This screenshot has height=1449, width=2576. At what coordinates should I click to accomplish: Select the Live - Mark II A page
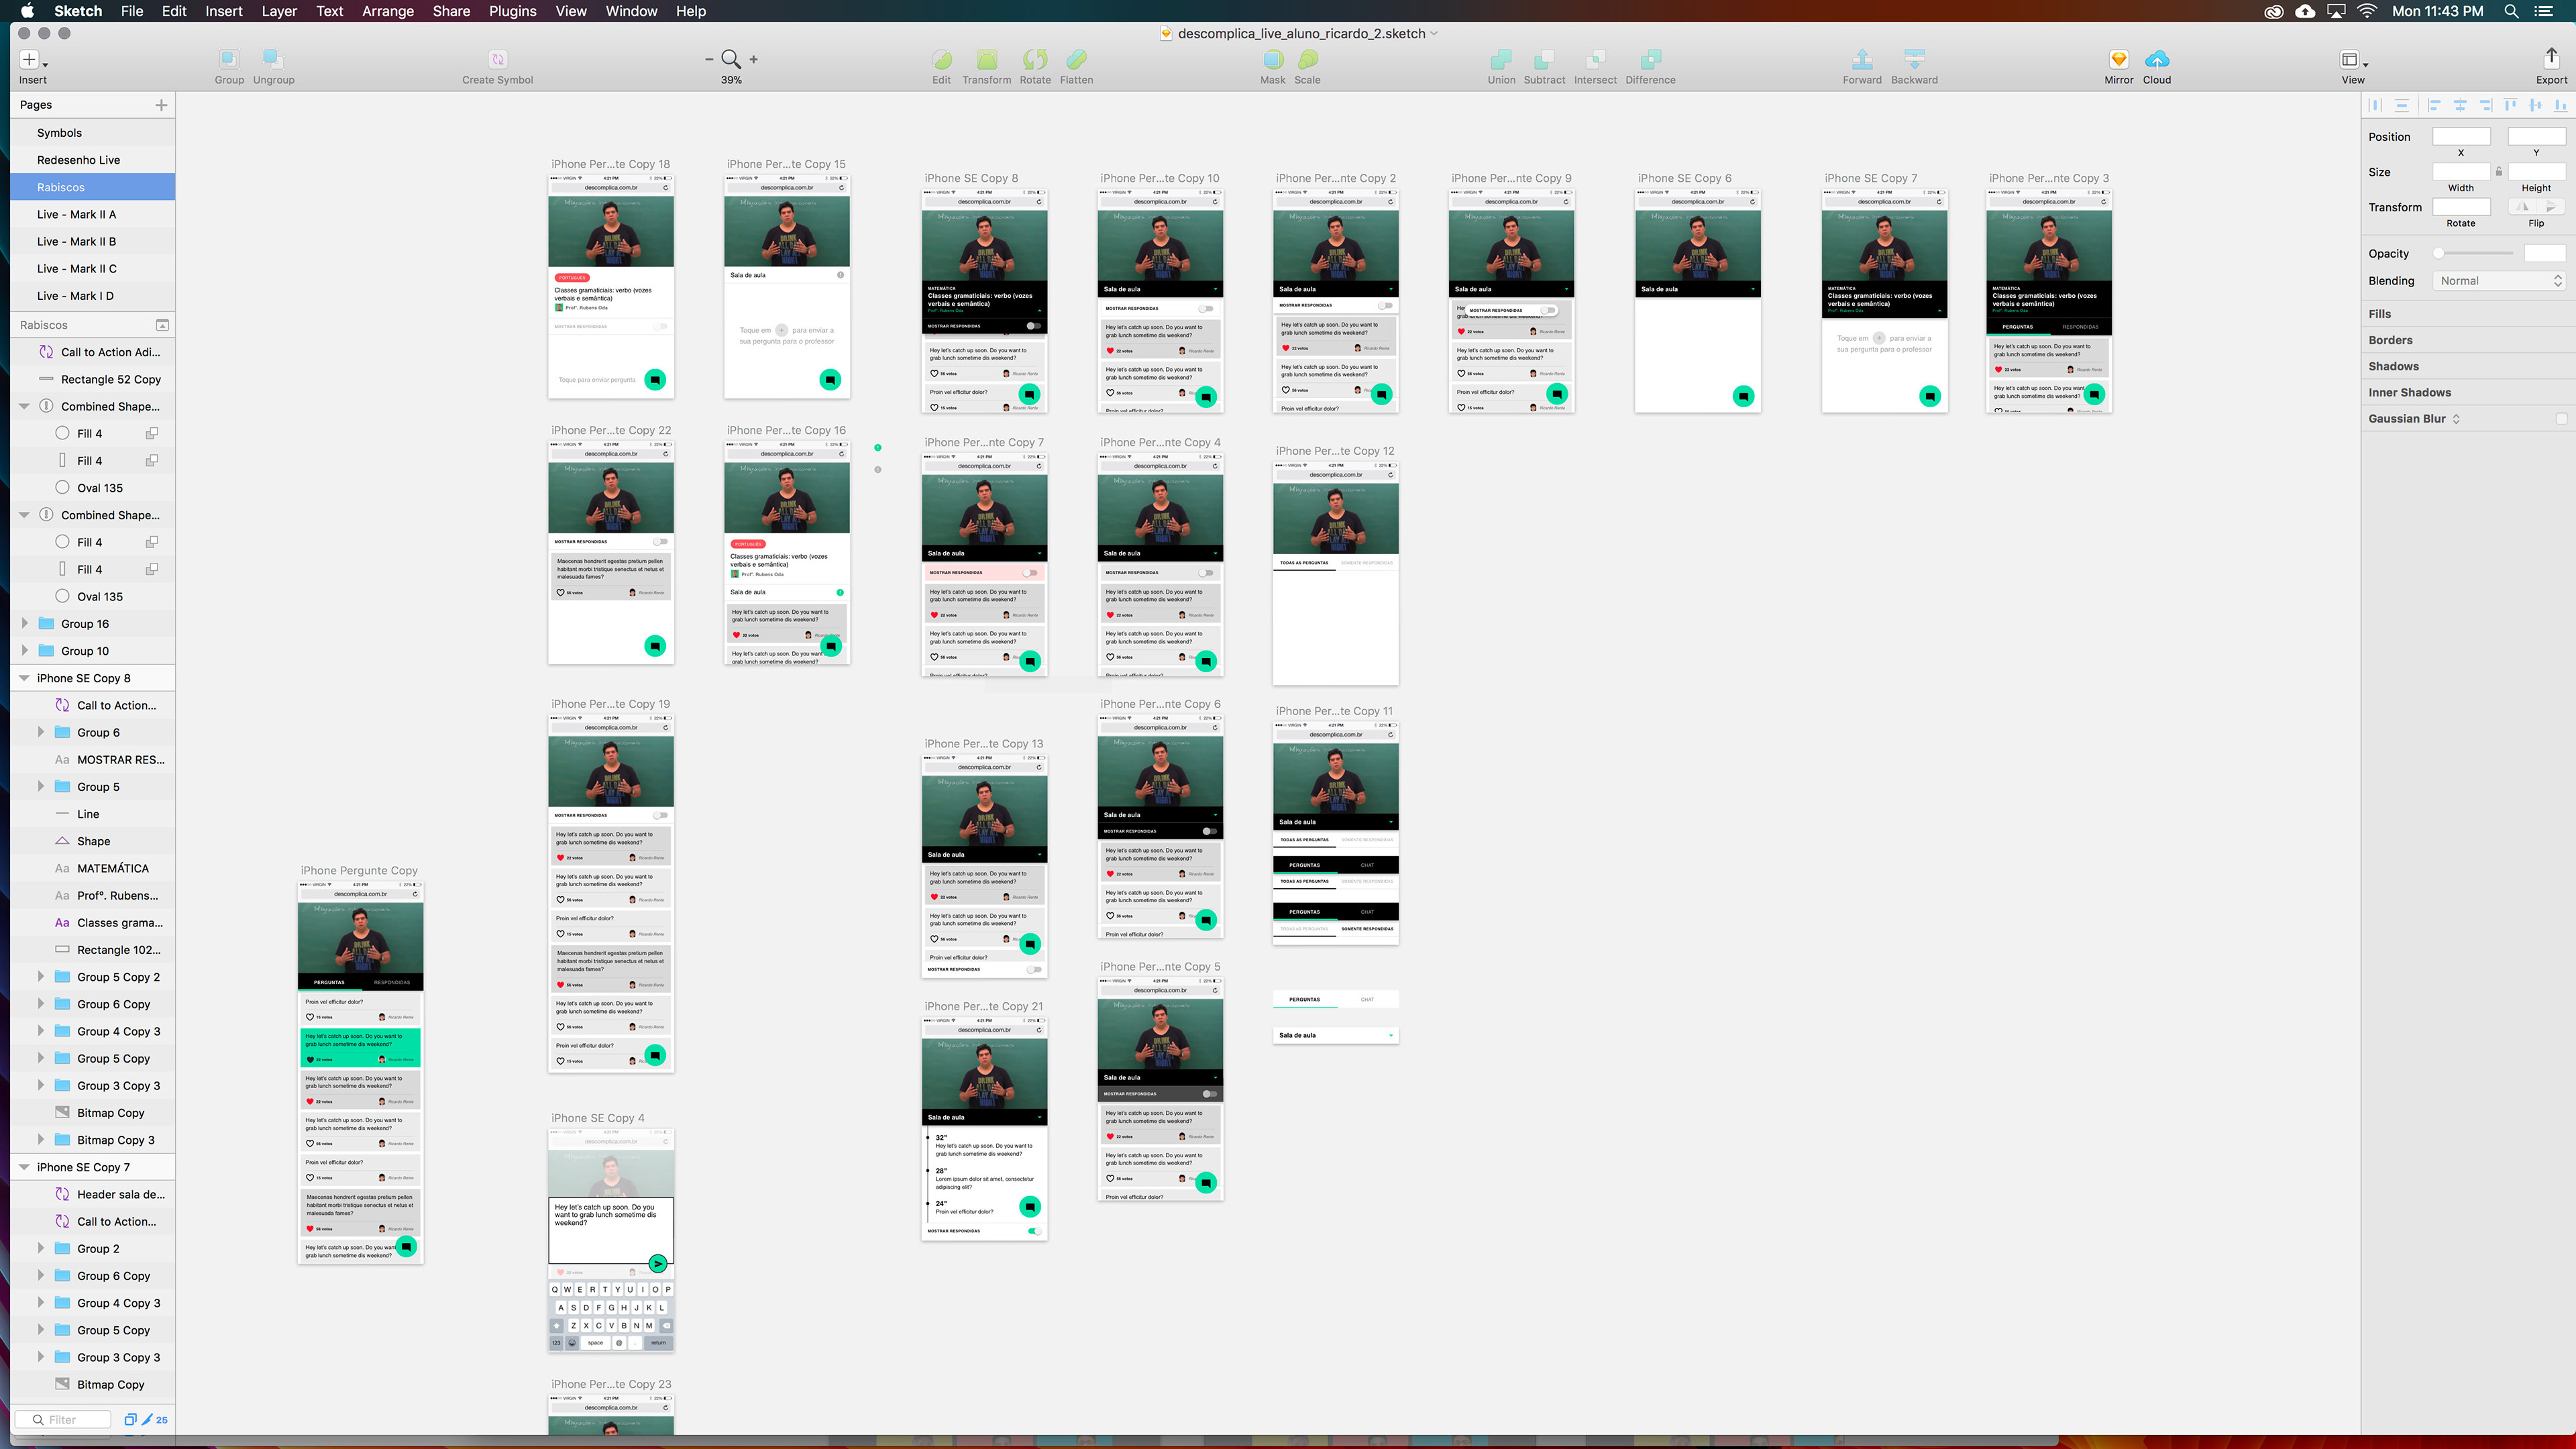pyautogui.click(x=93, y=214)
